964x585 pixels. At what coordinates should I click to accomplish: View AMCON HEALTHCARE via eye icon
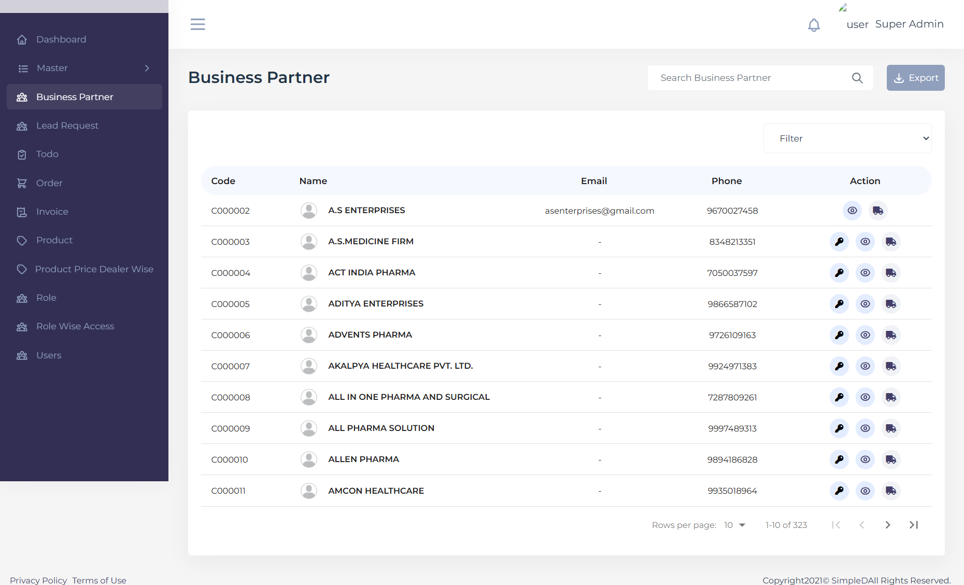point(865,491)
